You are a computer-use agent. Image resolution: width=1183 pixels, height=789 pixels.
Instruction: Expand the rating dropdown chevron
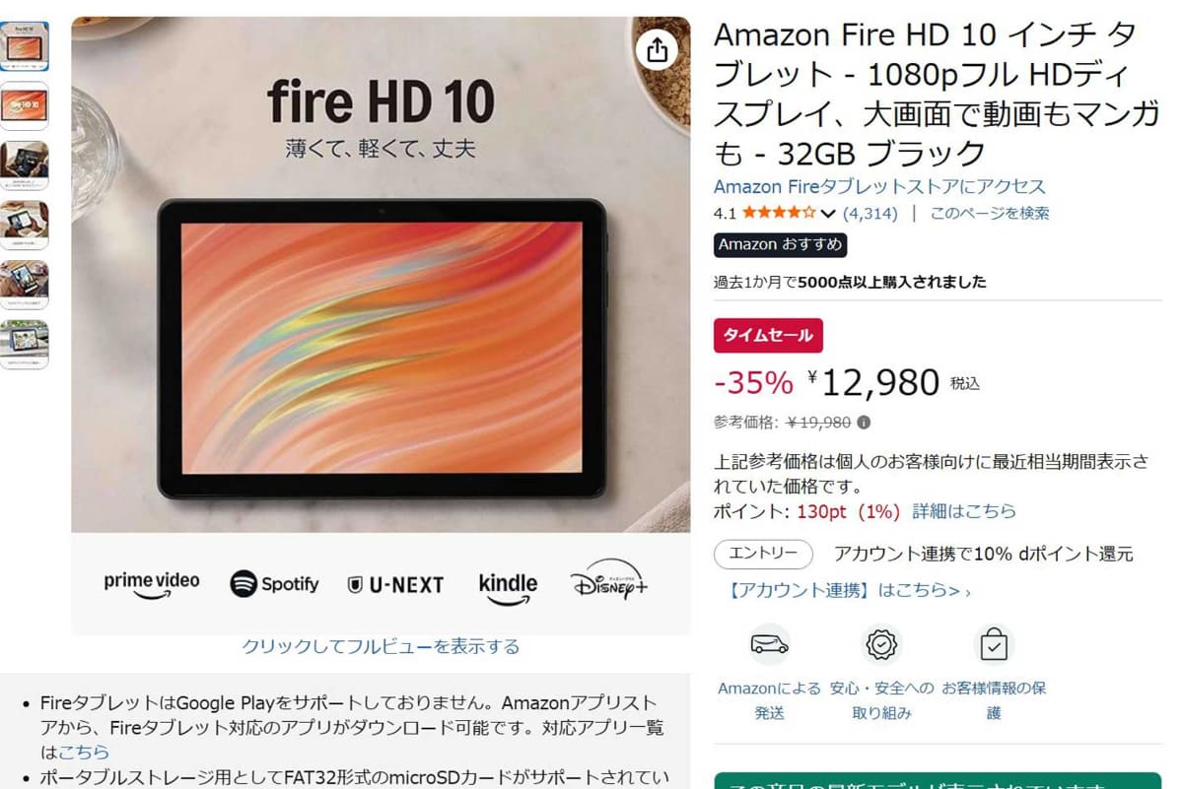click(828, 214)
